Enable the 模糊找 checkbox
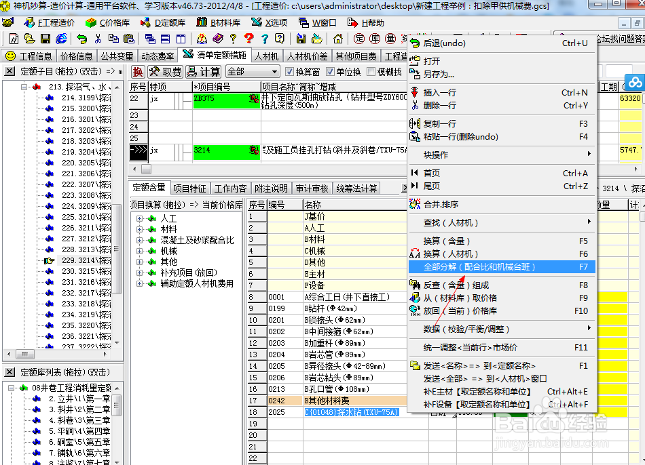Screen dimensions: 645x465 pos(371,72)
